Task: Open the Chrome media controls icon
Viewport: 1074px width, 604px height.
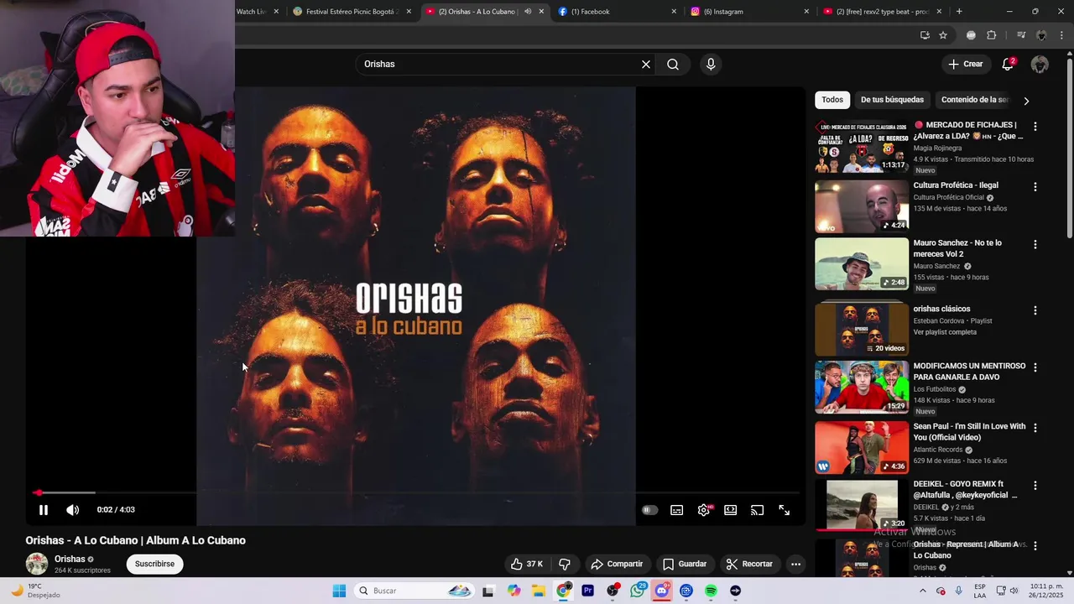Action: pyautogui.click(x=1021, y=35)
